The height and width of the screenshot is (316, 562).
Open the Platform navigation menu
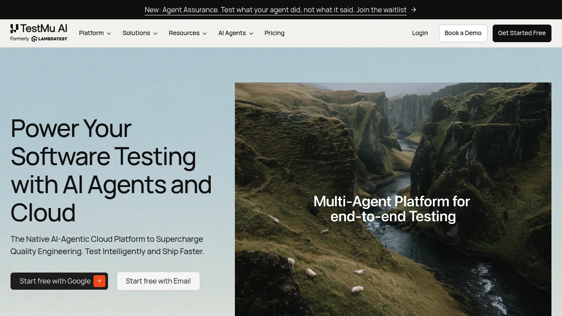(95, 33)
